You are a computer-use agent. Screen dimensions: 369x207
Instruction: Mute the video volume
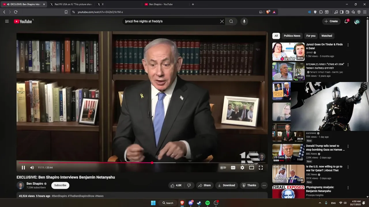[x=32, y=168]
